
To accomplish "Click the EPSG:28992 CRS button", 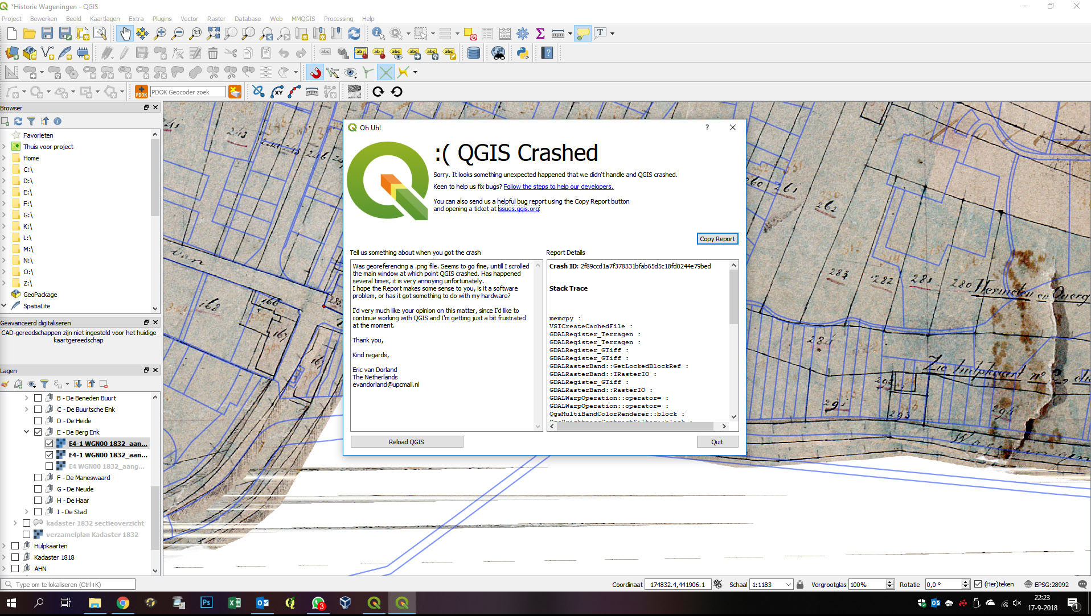I will click(x=1047, y=585).
